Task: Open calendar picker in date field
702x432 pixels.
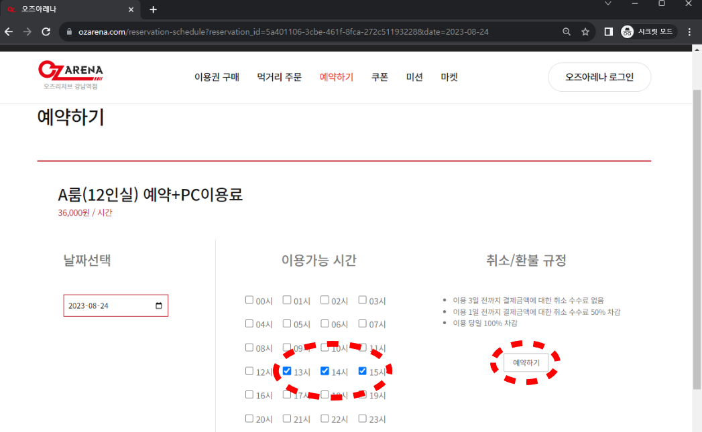Action: click(x=159, y=306)
